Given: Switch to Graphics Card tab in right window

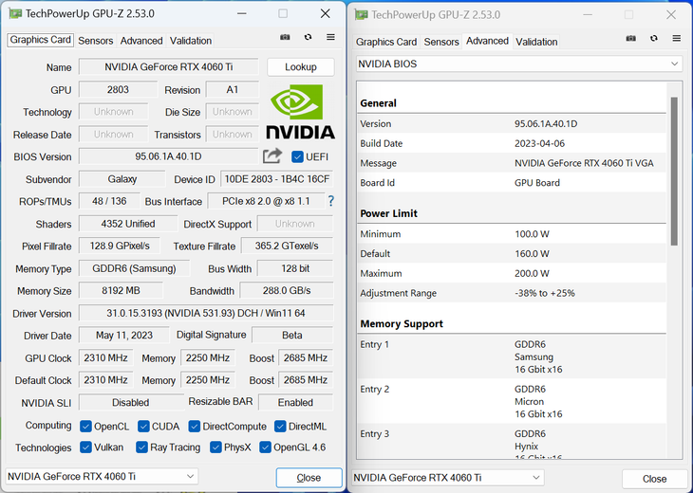Looking at the screenshot, I should (386, 42).
